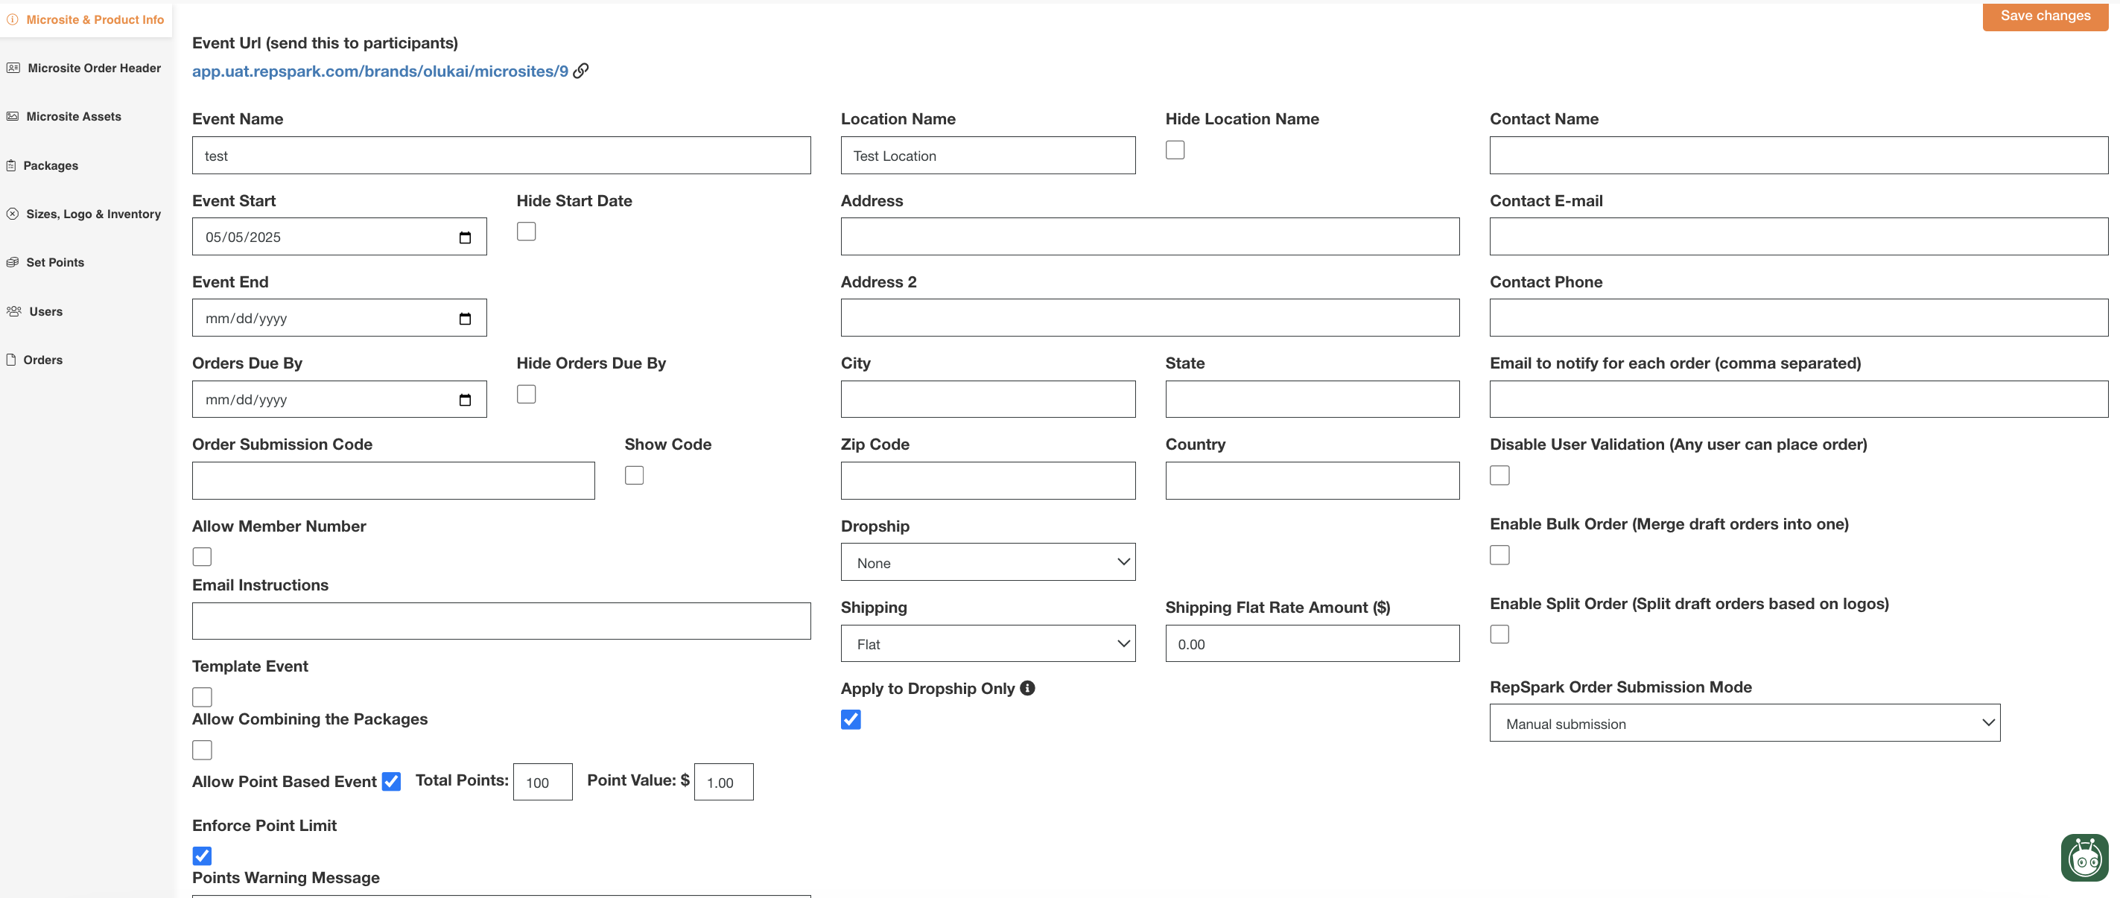
Task: Enable the Show Code checkbox
Action: (x=635, y=475)
